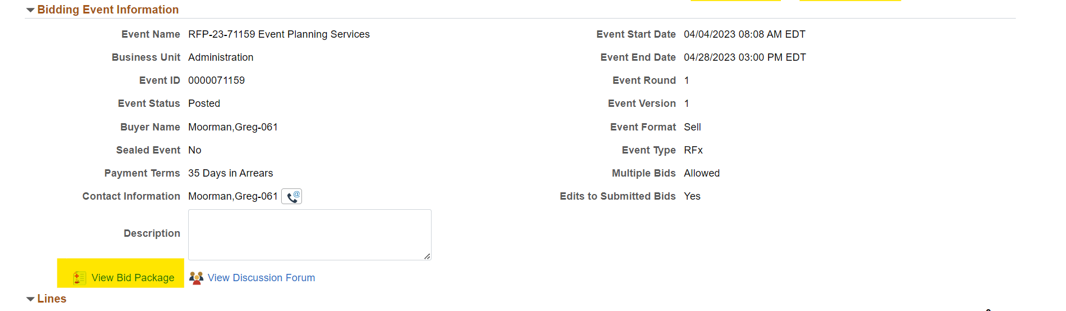Click the Event End Date value

pos(744,57)
